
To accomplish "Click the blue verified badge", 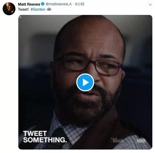I will tap(43, 4).
